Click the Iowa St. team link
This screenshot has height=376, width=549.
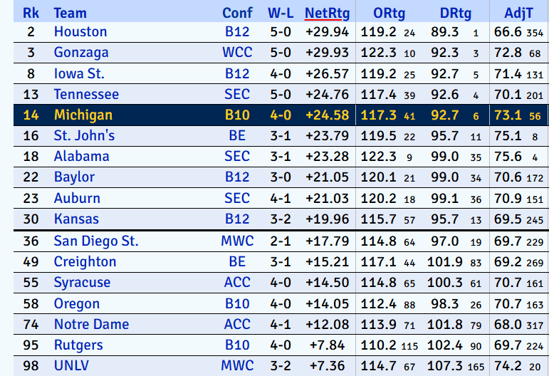coord(79,73)
